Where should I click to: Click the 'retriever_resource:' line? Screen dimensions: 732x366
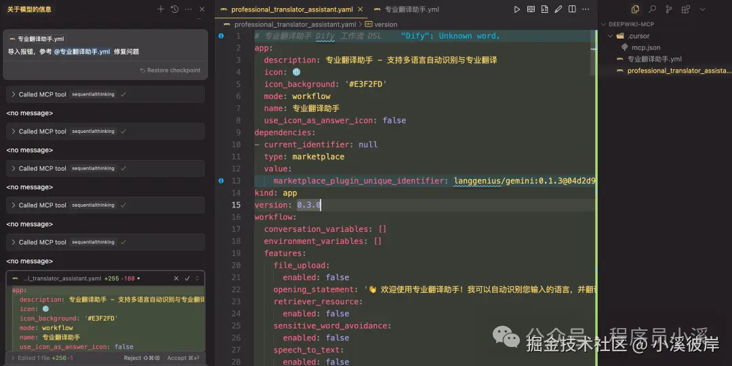(318, 302)
